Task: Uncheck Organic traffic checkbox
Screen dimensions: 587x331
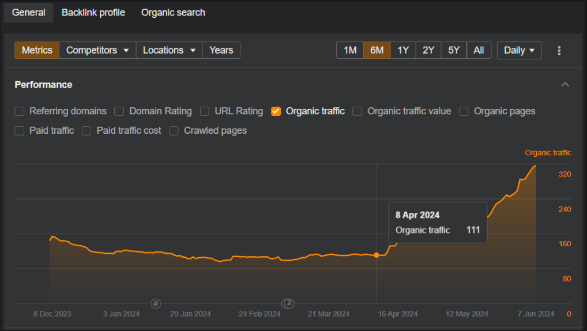Action: (276, 111)
